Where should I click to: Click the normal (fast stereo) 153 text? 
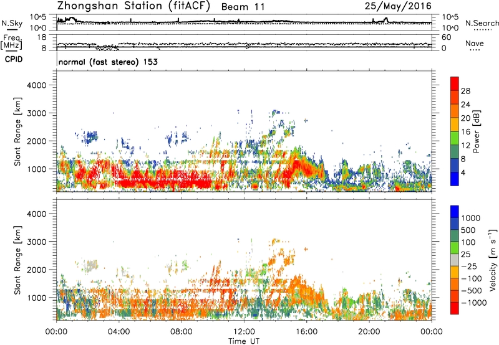[x=108, y=62]
